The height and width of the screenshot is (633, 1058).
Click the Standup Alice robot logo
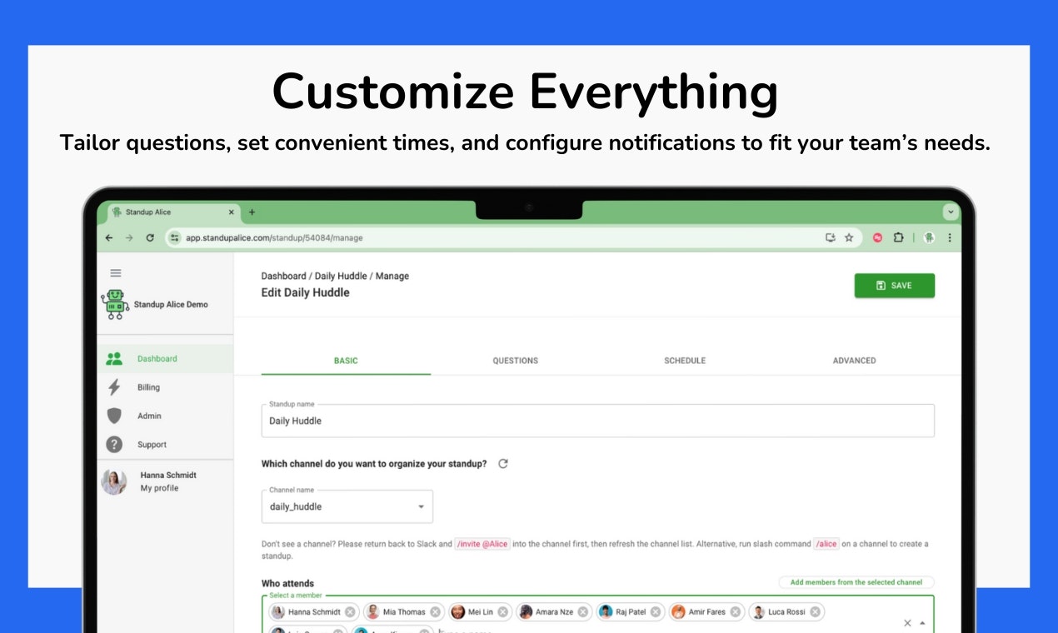(x=115, y=305)
